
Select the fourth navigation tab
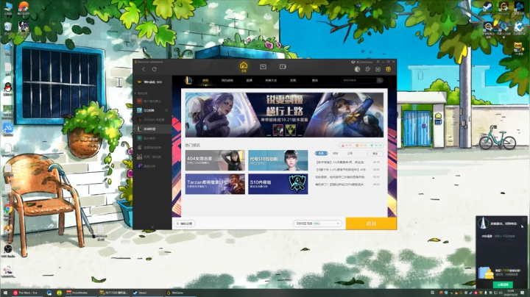pos(271,80)
